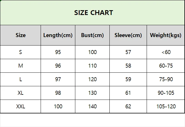Select the Weight(kgs) column header
Image resolution: width=185 pixels, height=127 pixels.
click(166, 35)
